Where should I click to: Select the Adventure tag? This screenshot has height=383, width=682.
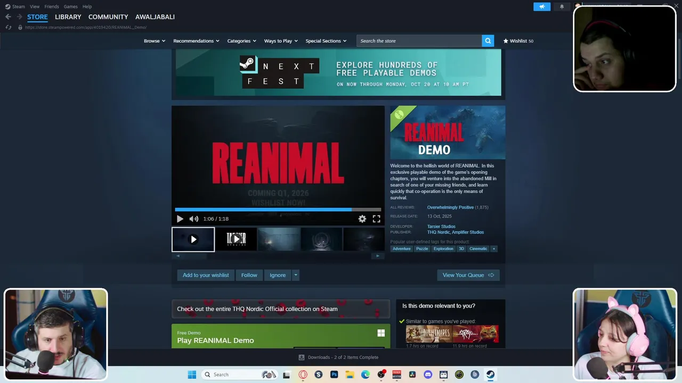pos(402,248)
